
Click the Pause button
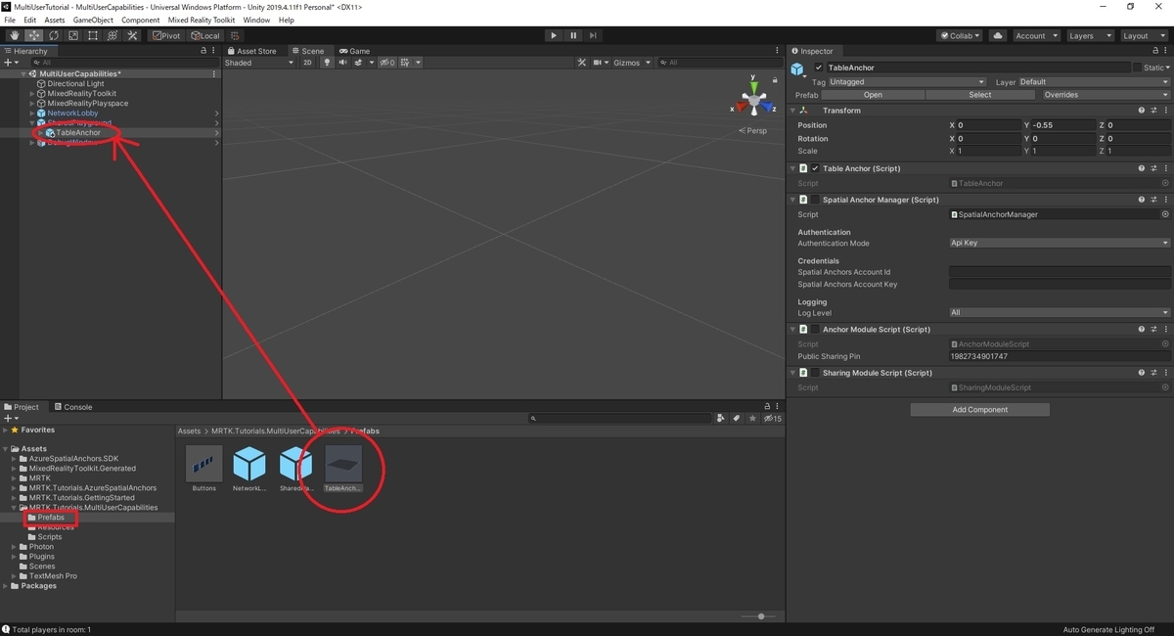573,36
